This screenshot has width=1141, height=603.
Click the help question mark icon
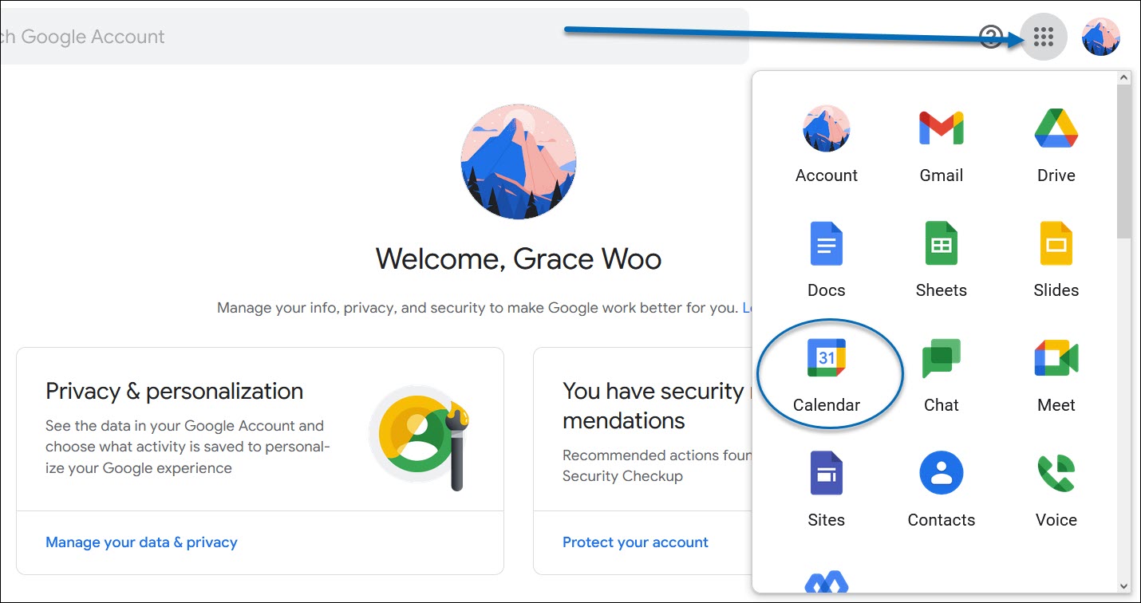991,37
